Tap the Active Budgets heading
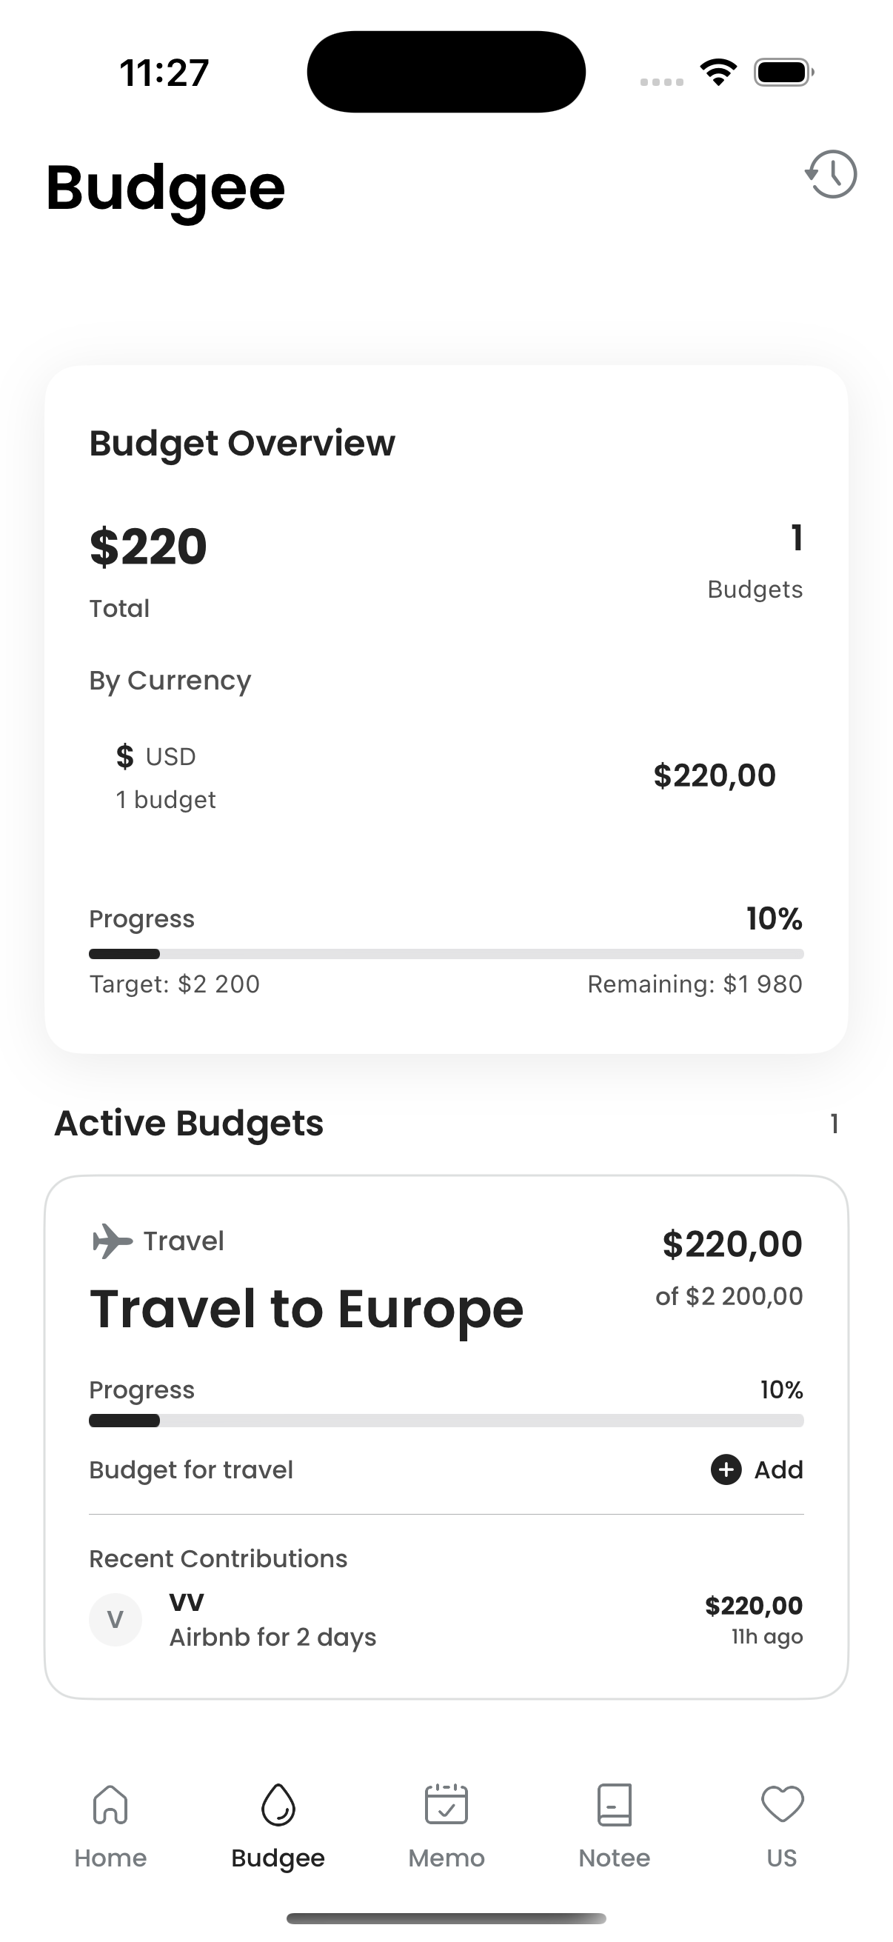Viewport: 893px width, 1942px height. tap(189, 1124)
